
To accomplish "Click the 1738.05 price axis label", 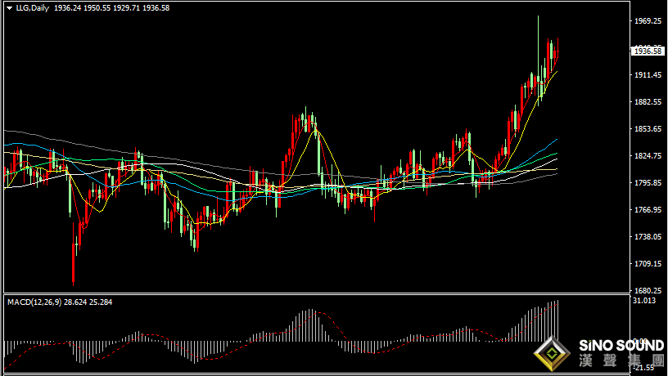I will pyautogui.click(x=648, y=237).
